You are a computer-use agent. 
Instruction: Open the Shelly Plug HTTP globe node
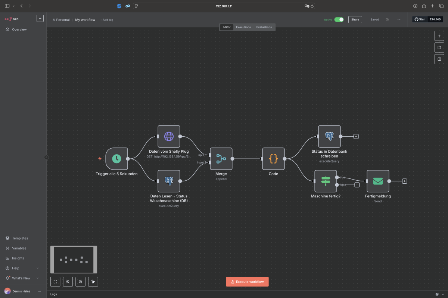tap(169, 136)
